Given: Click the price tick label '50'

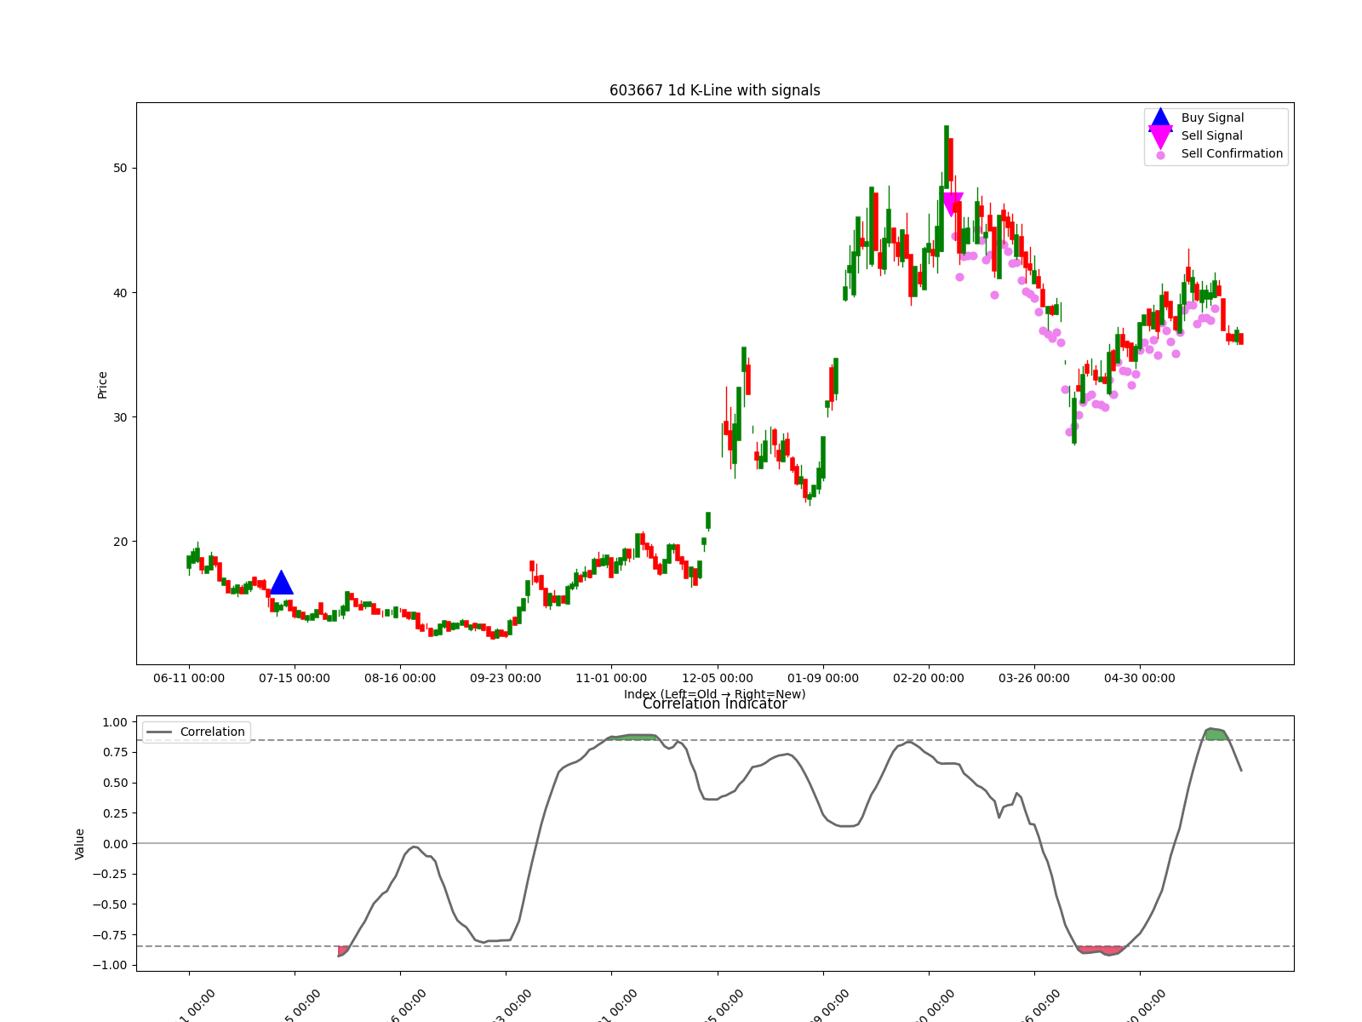Looking at the screenshot, I should [119, 168].
